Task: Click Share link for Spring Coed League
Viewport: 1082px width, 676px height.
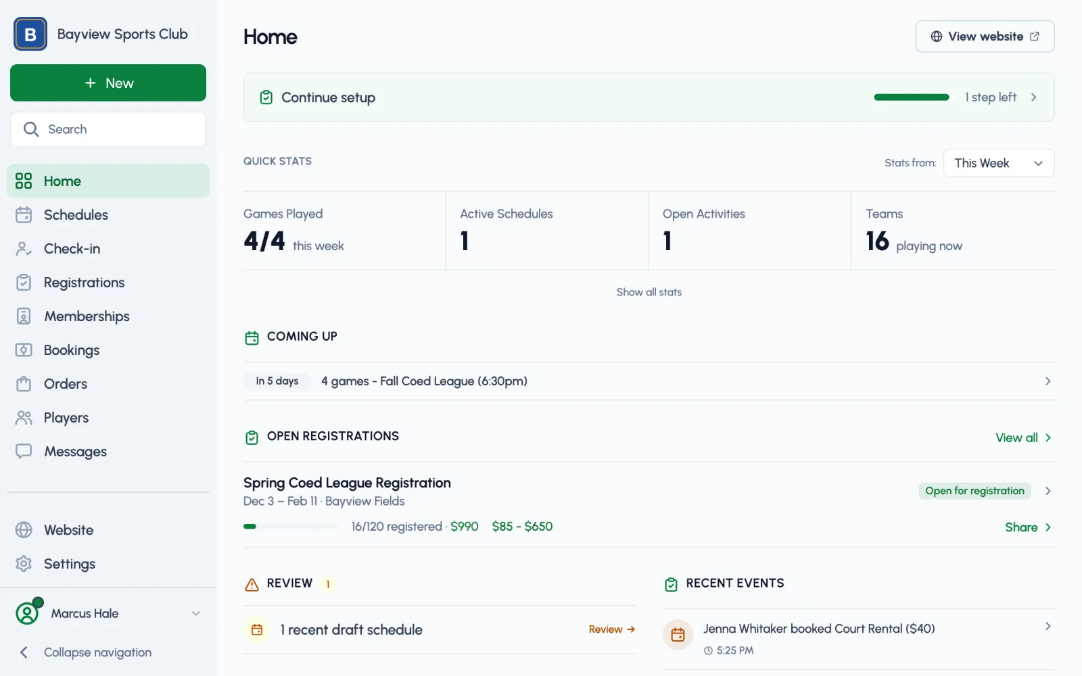Action: point(1028,527)
